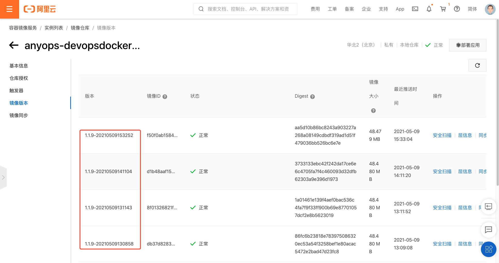Select version text 1.1.9-20210509130858
The height and width of the screenshot is (263, 499).
click(109, 244)
